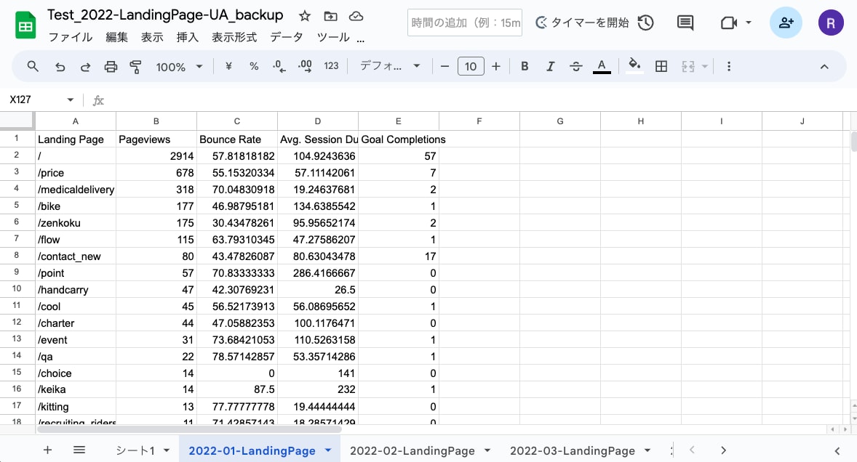The image size is (857, 462).
Task: Move document to folder icon
Action: 331,17
